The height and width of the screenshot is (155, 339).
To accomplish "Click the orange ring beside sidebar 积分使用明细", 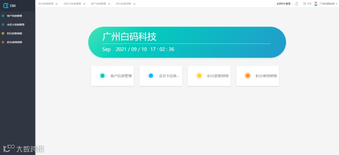I will pyautogui.click(x=3, y=42).
